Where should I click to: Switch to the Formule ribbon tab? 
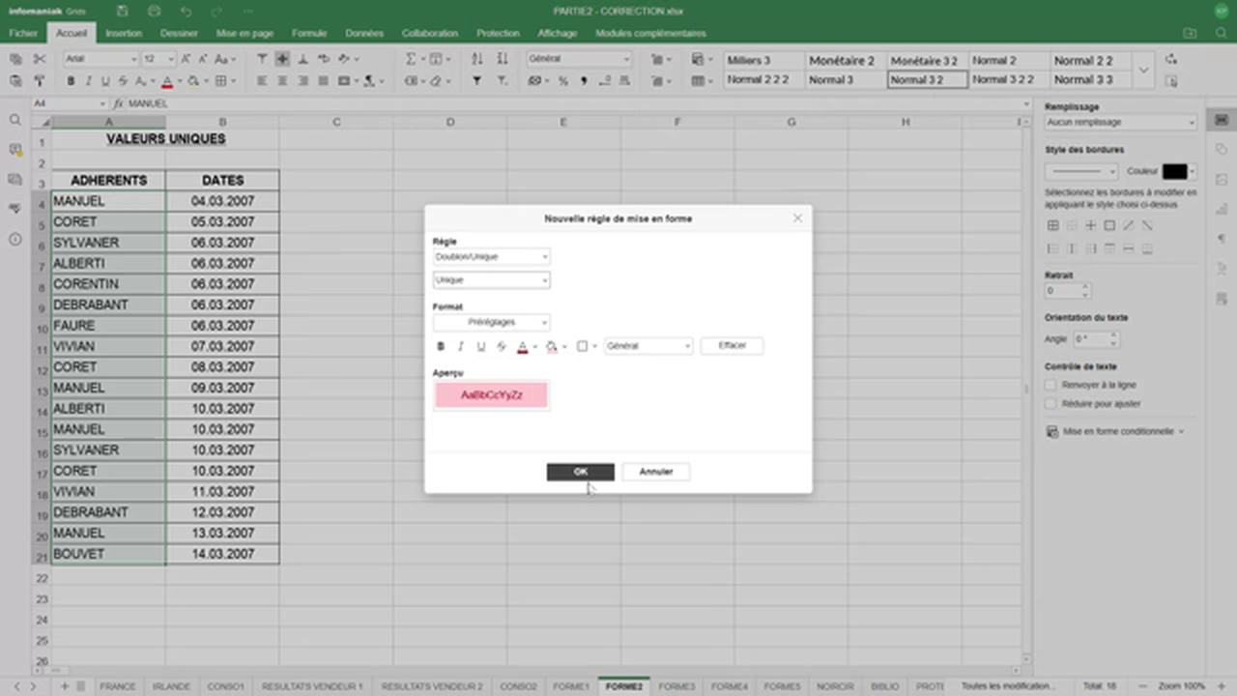(309, 33)
